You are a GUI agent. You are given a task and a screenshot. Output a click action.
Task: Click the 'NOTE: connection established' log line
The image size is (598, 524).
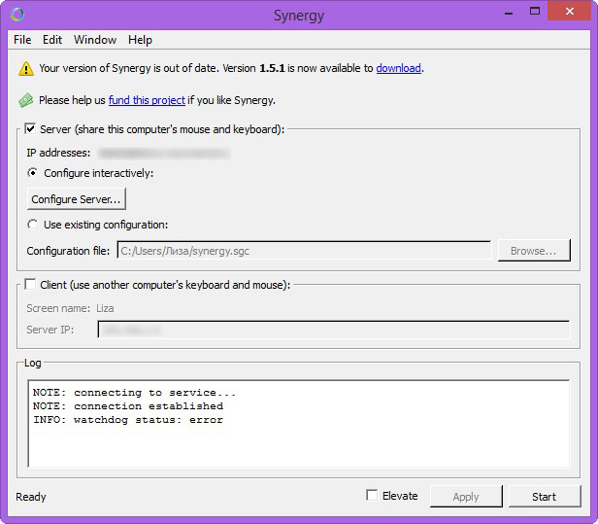128,406
